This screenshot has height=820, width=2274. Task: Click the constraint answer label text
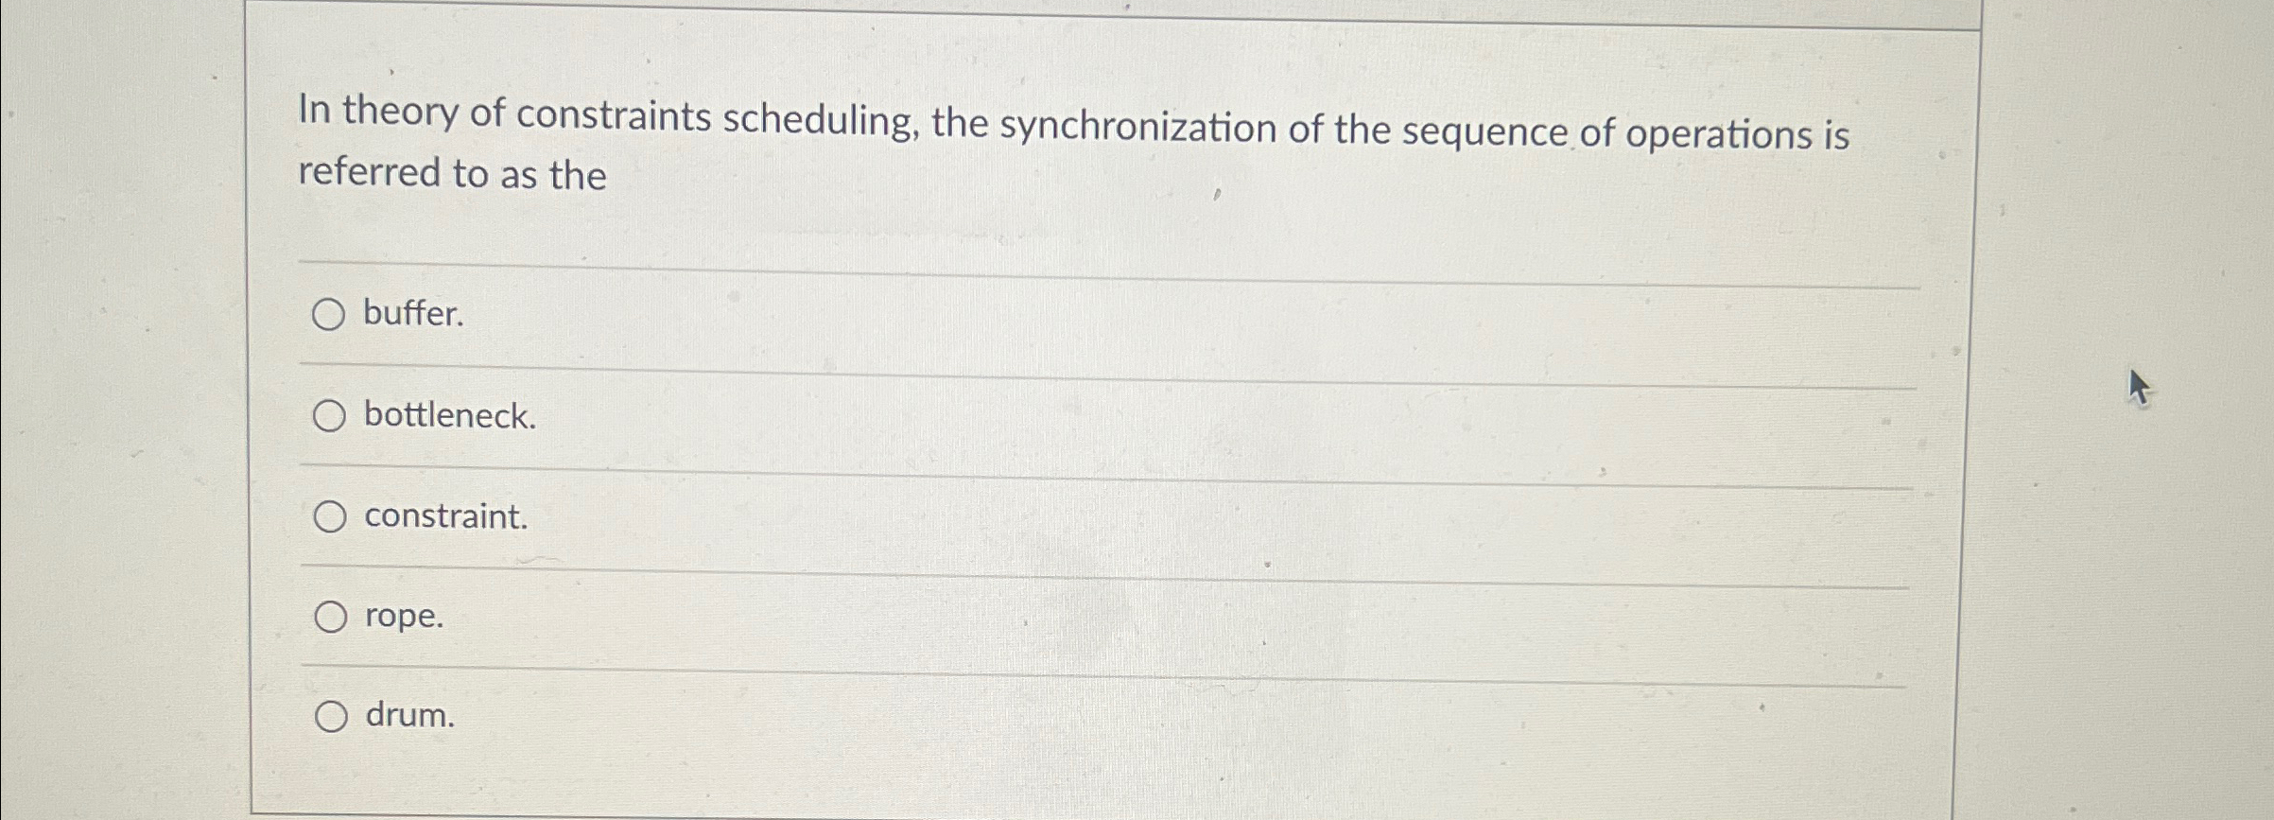[x=444, y=517]
